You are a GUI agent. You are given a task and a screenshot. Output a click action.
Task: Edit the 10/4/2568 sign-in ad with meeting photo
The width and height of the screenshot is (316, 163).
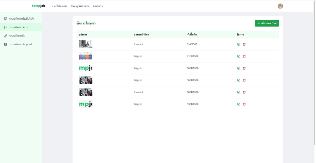tap(239, 80)
